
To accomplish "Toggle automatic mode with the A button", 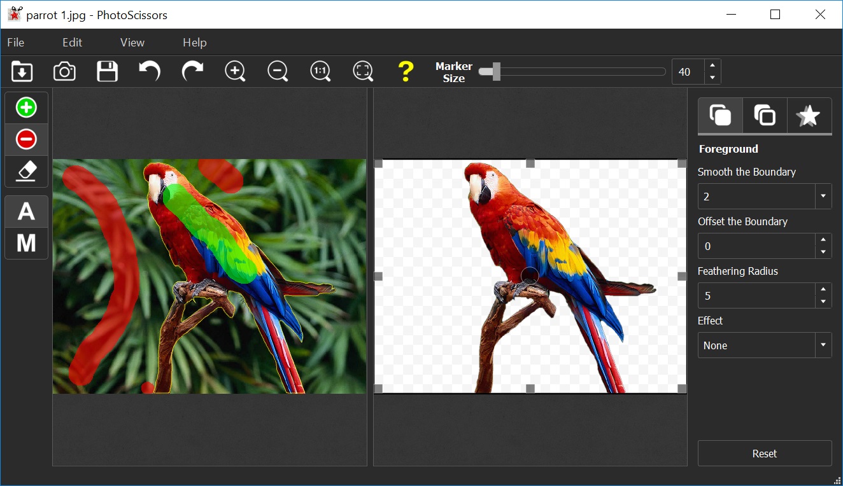I will tap(26, 211).
